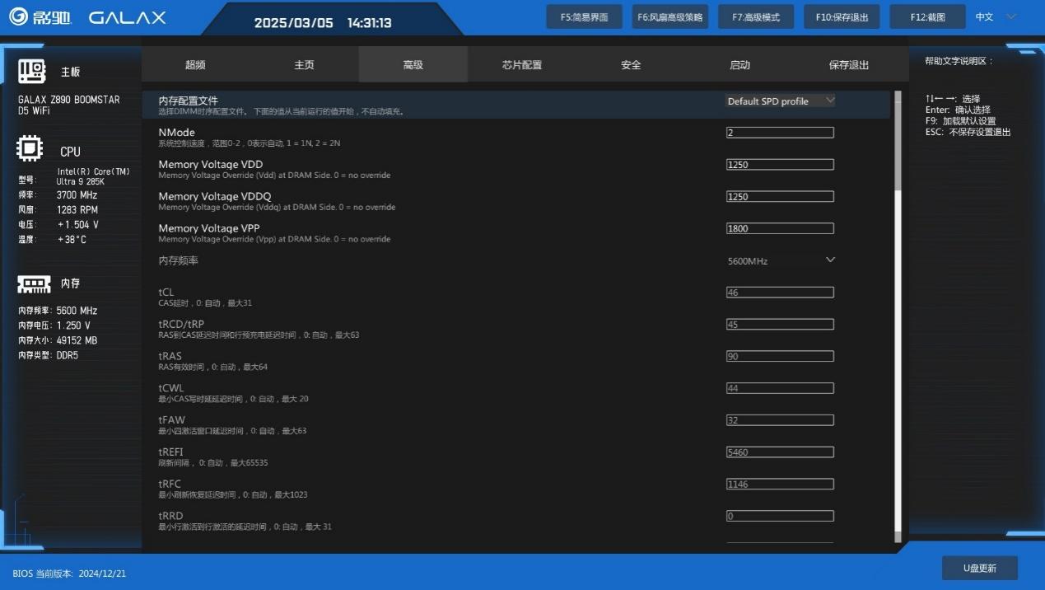Click F12 截图 screenshot button
The width and height of the screenshot is (1045, 590).
click(927, 16)
